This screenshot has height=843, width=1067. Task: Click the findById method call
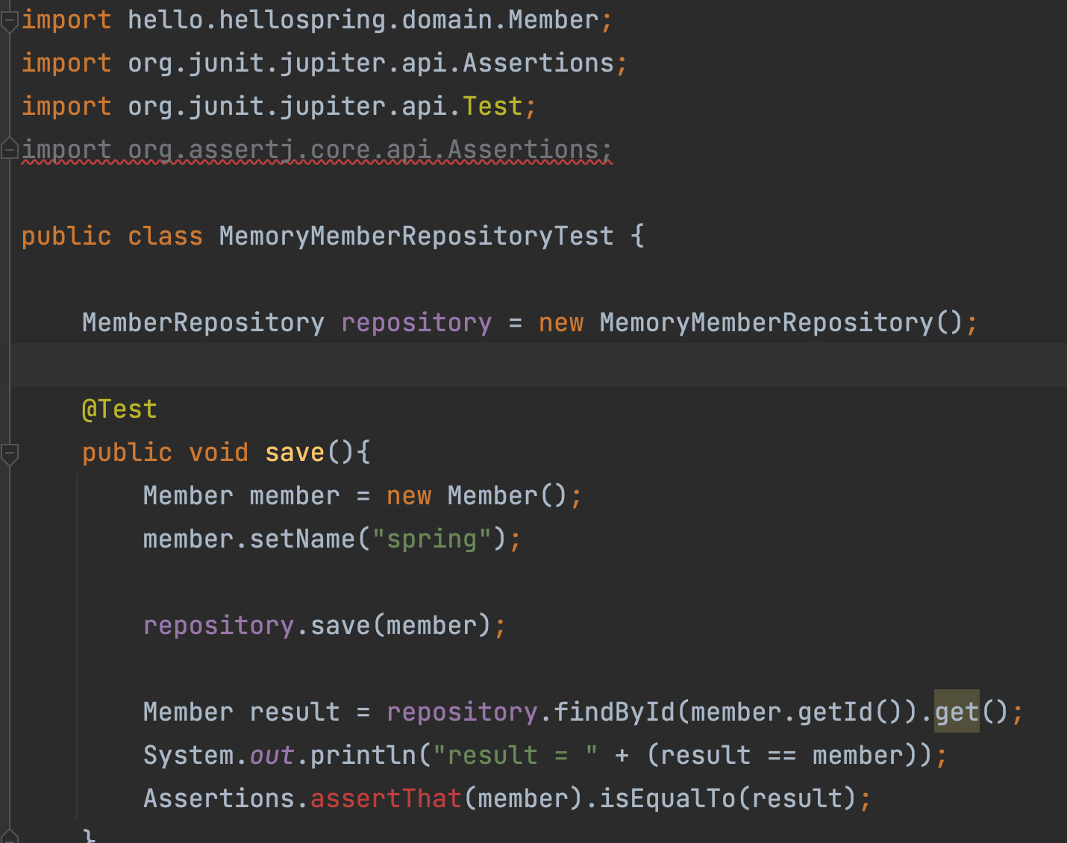614,712
